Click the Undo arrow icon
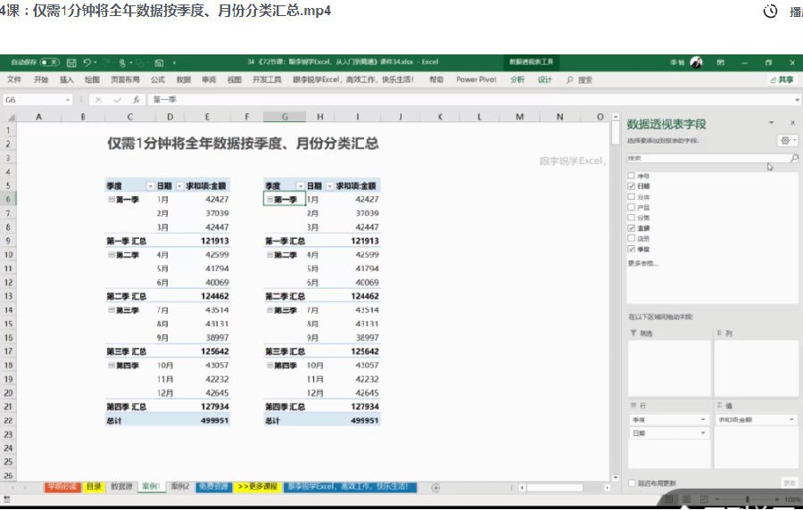This screenshot has height=510, width=803. pyautogui.click(x=87, y=62)
